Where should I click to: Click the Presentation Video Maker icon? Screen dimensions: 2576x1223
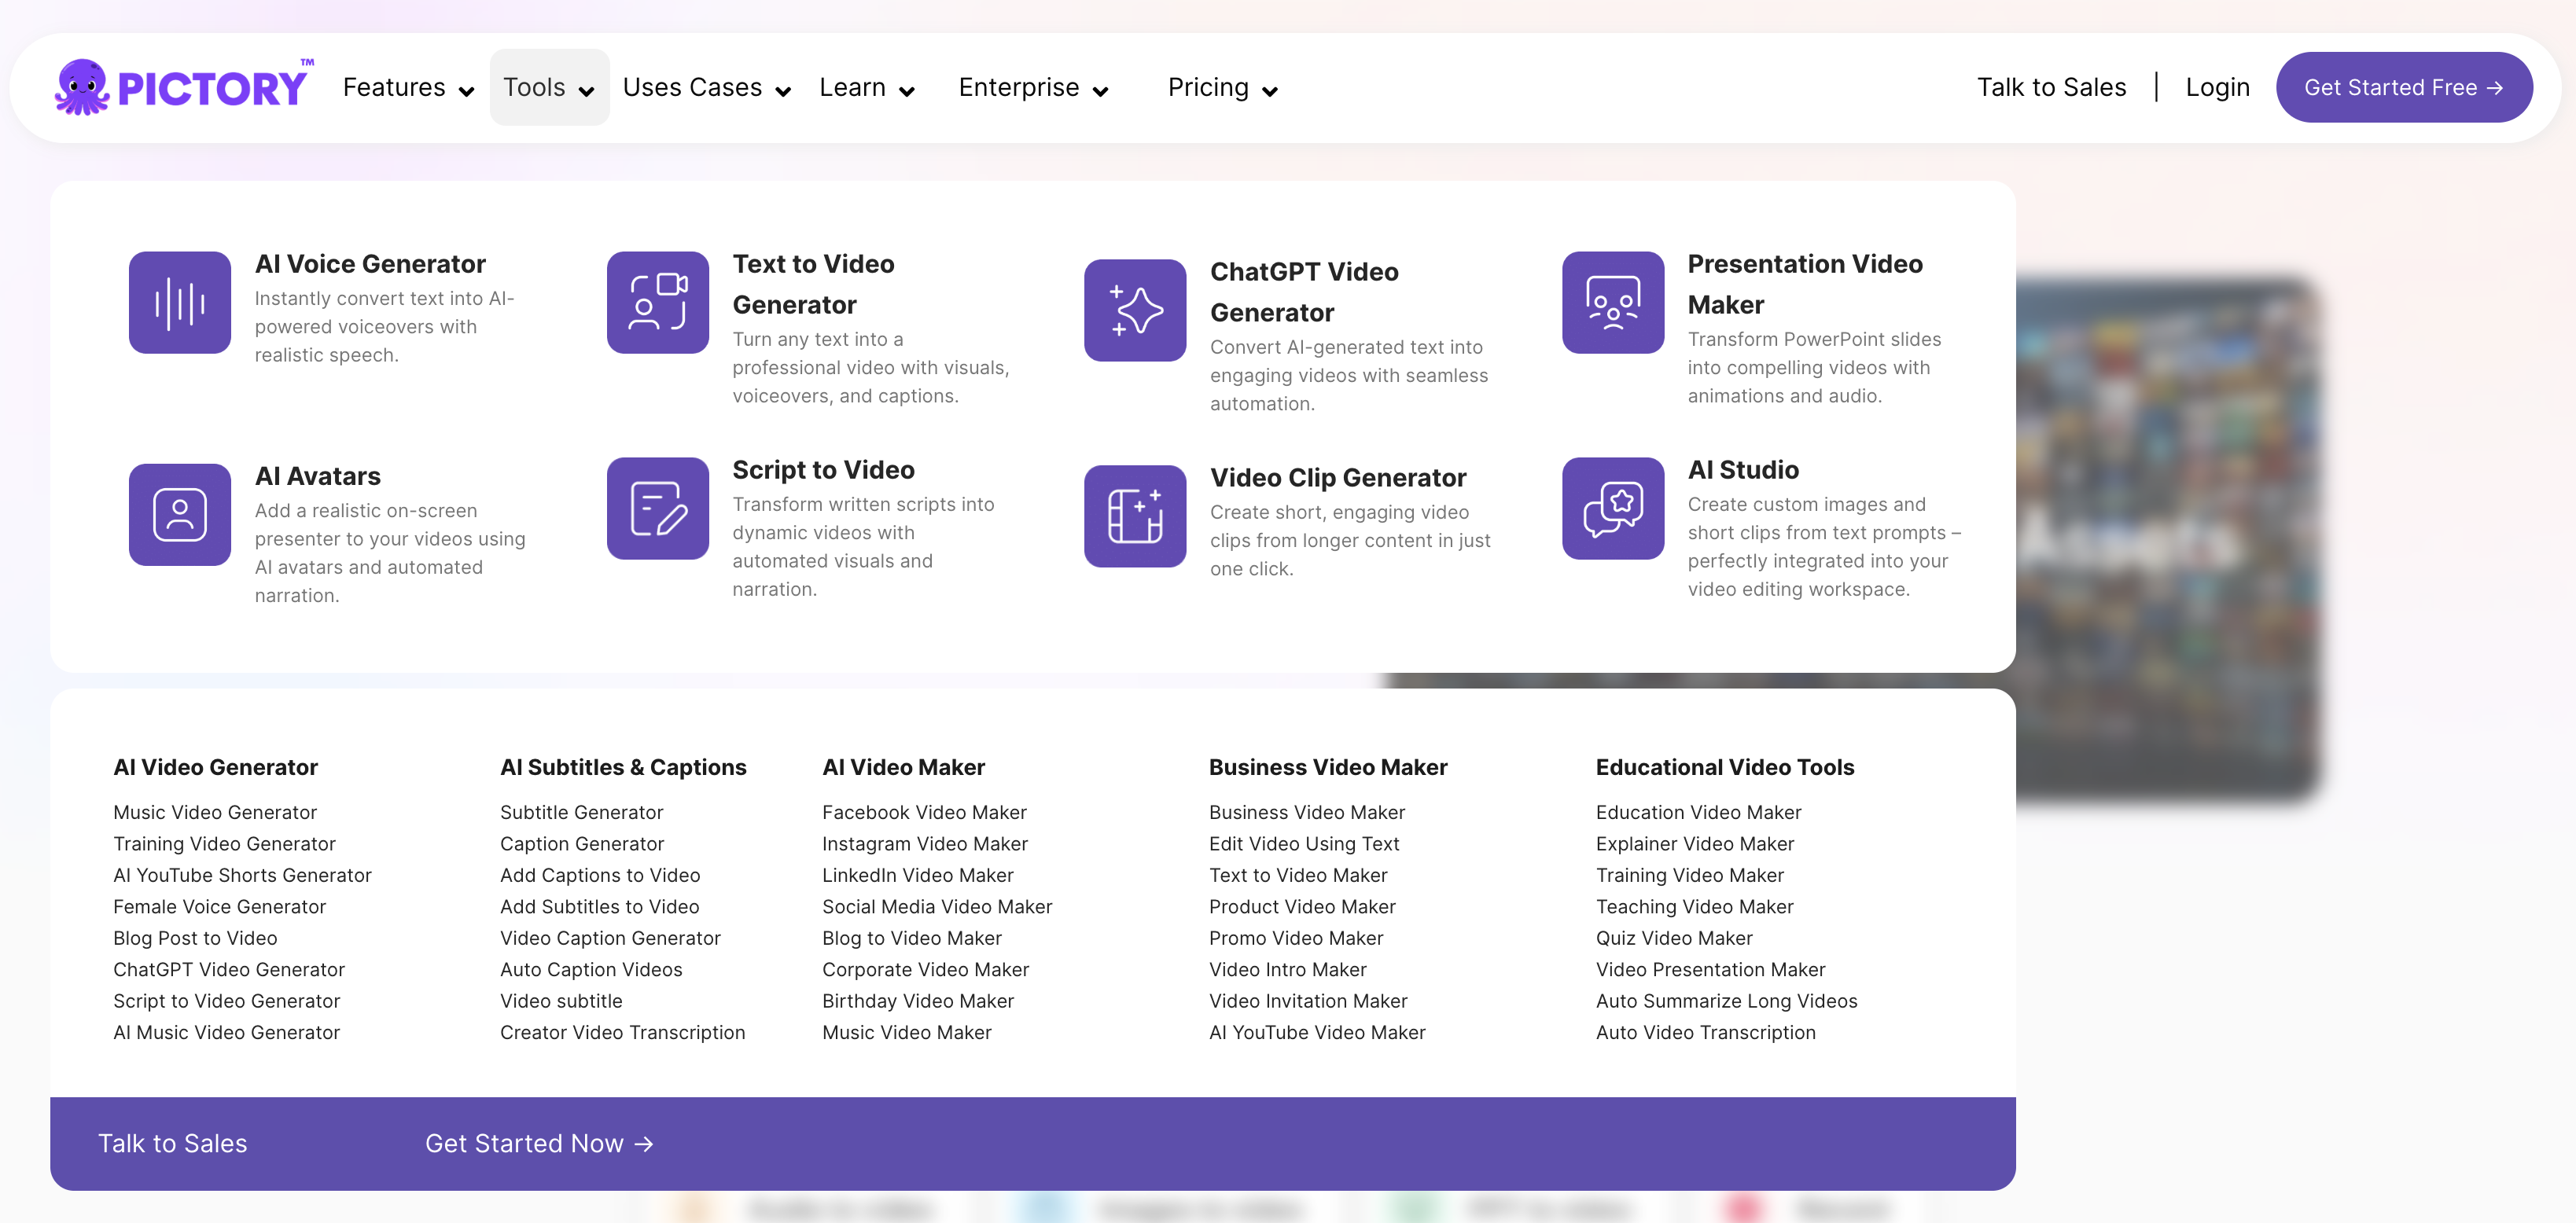pos(1612,302)
